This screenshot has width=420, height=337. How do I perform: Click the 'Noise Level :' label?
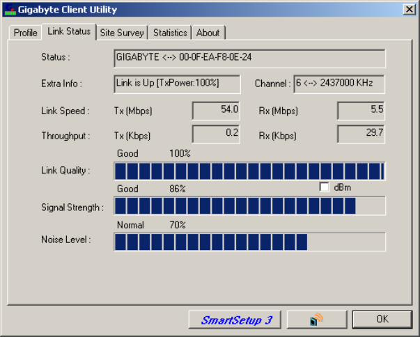tap(66, 240)
